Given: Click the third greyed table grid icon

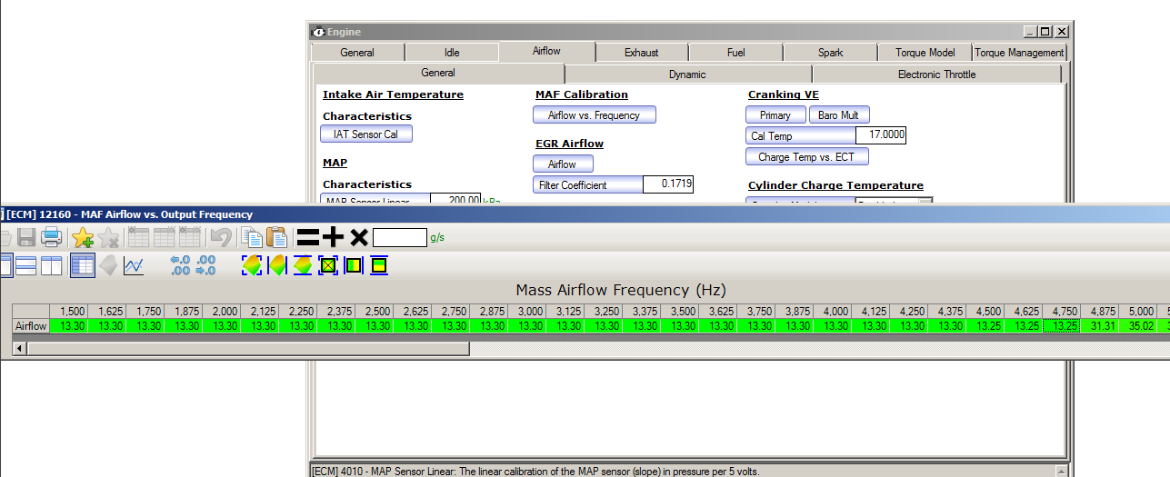Looking at the screenshot, I should (190, 238).
